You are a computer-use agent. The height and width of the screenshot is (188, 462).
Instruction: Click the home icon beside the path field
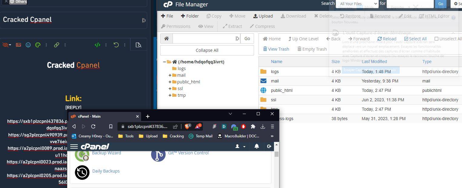167,39
